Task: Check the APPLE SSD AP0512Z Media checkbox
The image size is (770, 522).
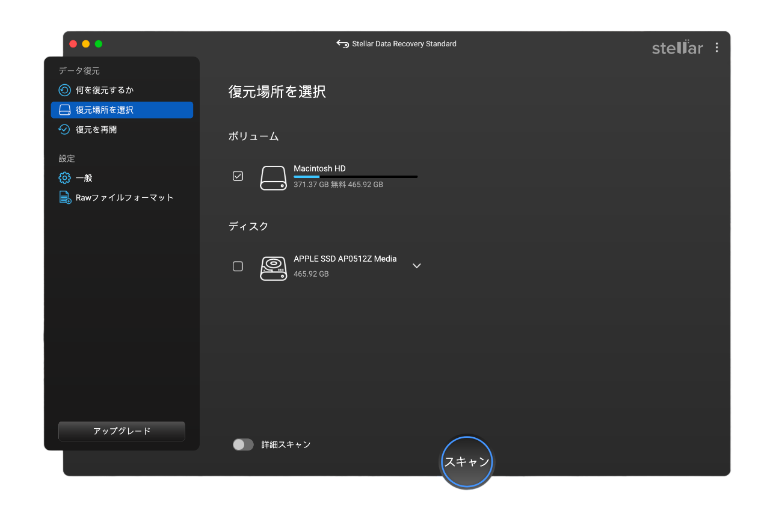Action: 238,266
